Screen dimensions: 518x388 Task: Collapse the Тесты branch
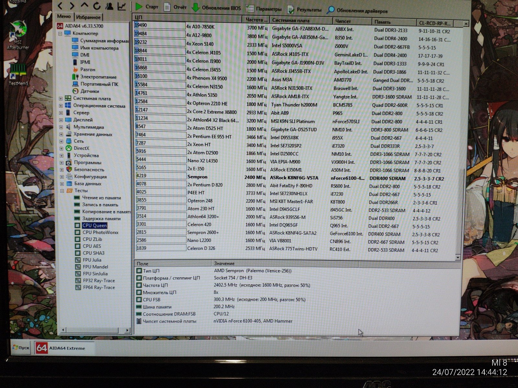click(x=62, y=191)
